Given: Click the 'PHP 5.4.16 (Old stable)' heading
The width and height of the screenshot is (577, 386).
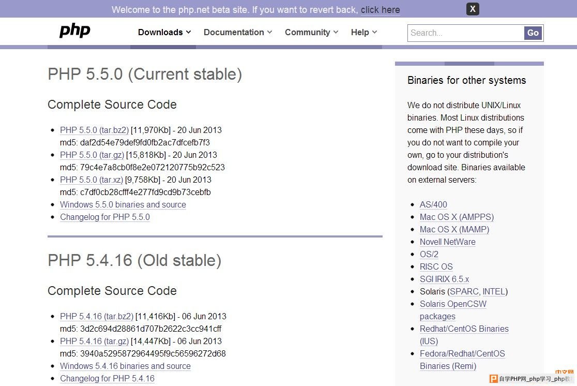Looking at the screenshot, I should pyautogui.click(x=134, y=261).
